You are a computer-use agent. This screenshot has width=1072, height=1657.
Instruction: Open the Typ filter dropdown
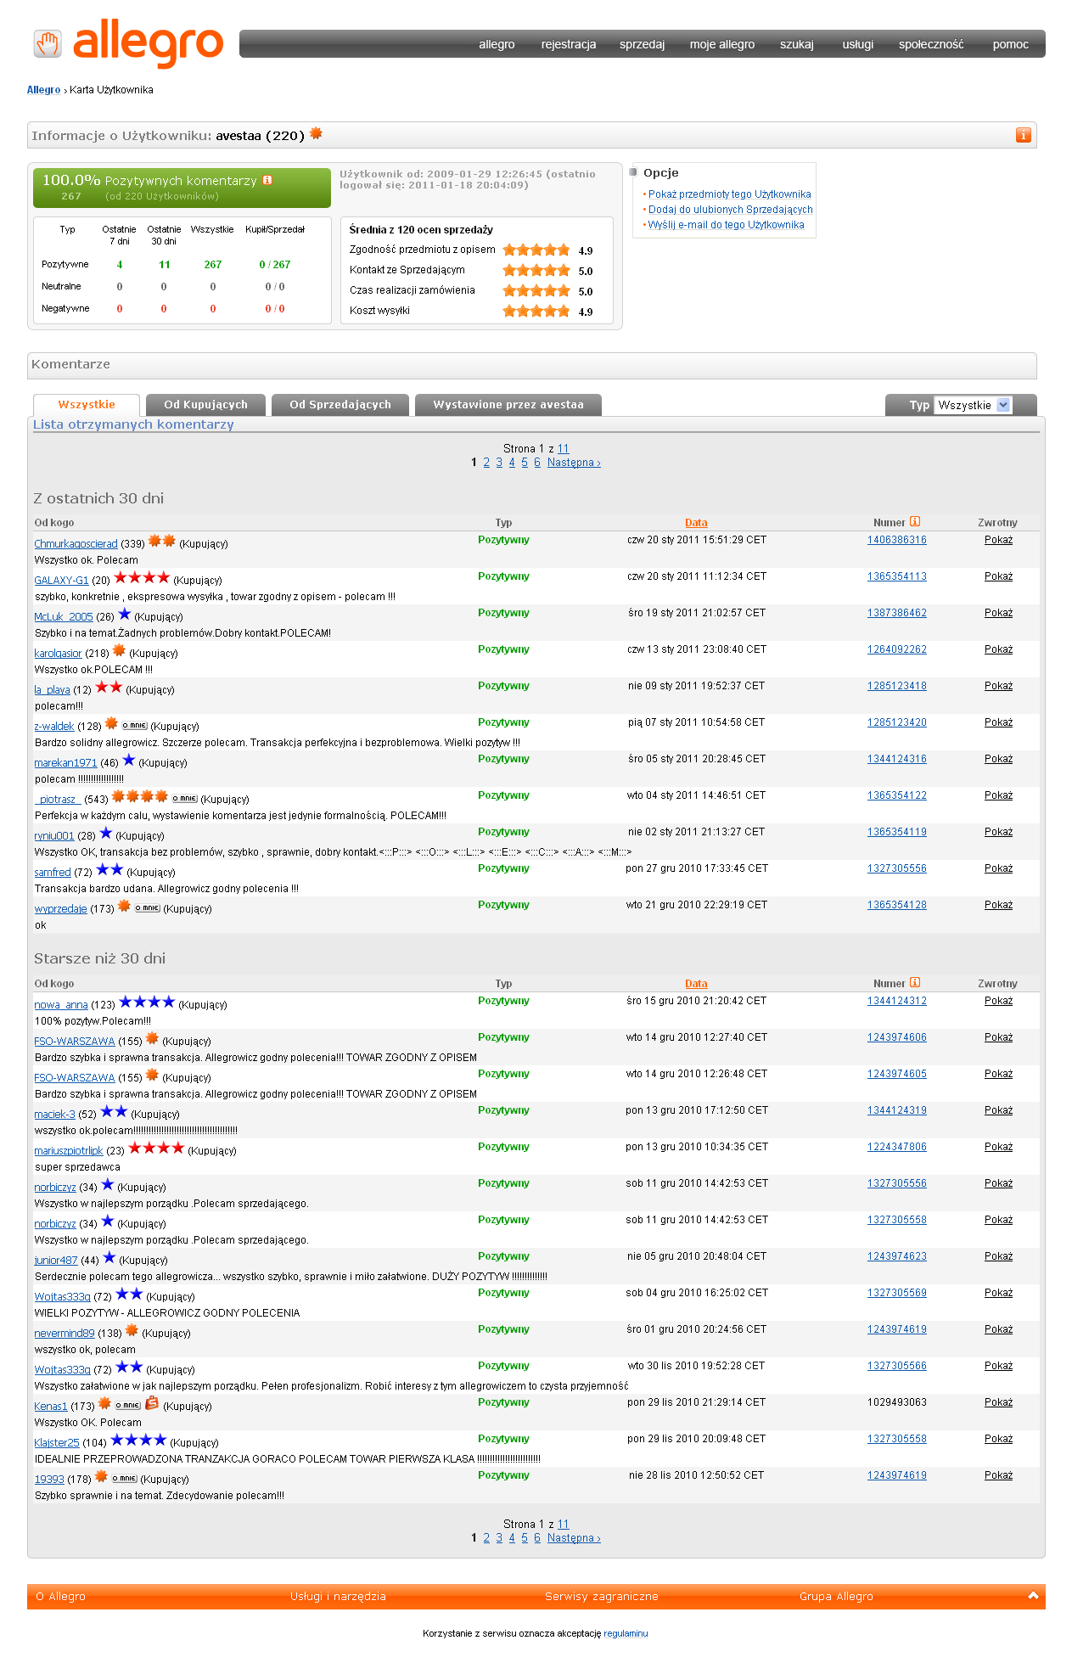click(973, 405)
